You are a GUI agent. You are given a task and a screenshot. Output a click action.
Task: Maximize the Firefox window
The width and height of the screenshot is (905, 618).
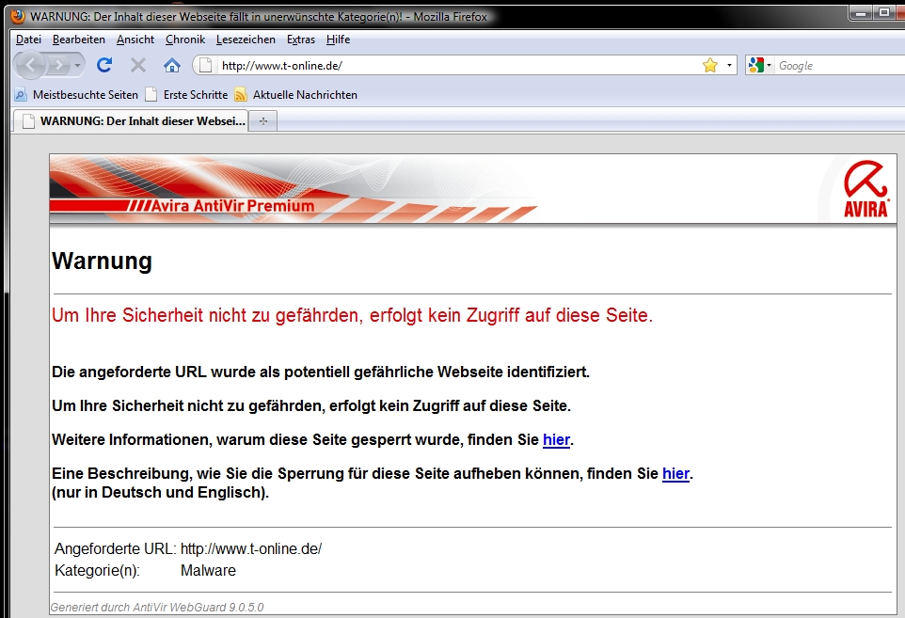coord(883,12)
